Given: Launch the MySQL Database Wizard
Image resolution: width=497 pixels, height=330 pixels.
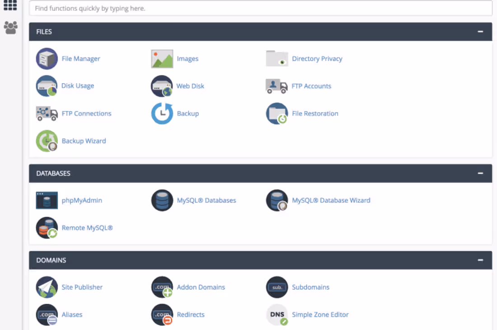Looking at the screenshot, I should (x=331, y=200).
